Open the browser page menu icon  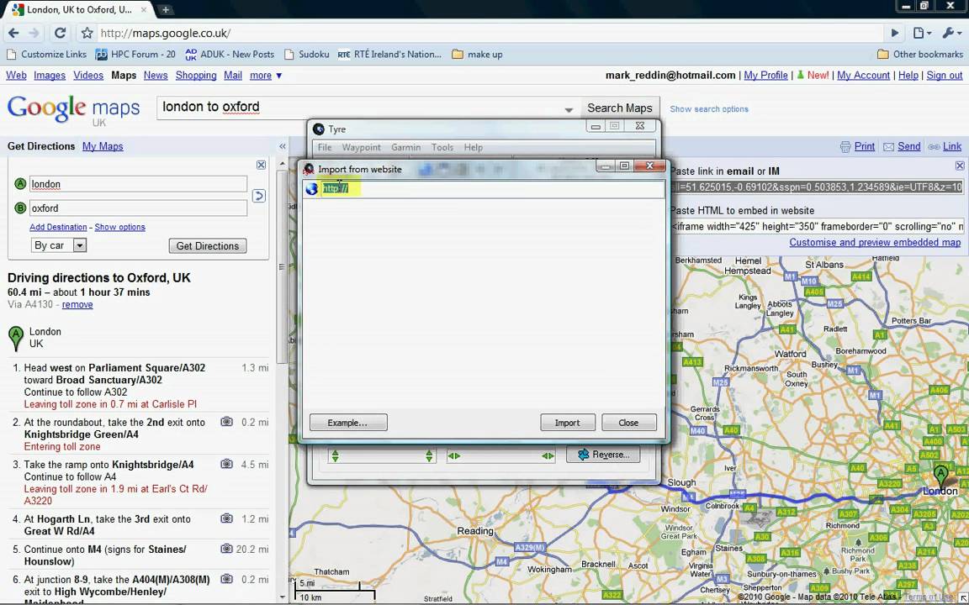pyautogui.click(x=921, y=34)
